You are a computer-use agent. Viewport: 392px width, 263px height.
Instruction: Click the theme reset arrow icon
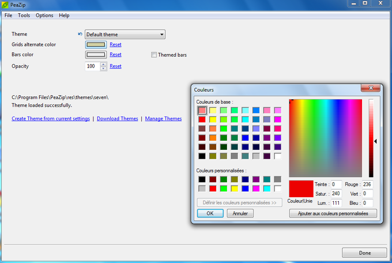point(80,34)
